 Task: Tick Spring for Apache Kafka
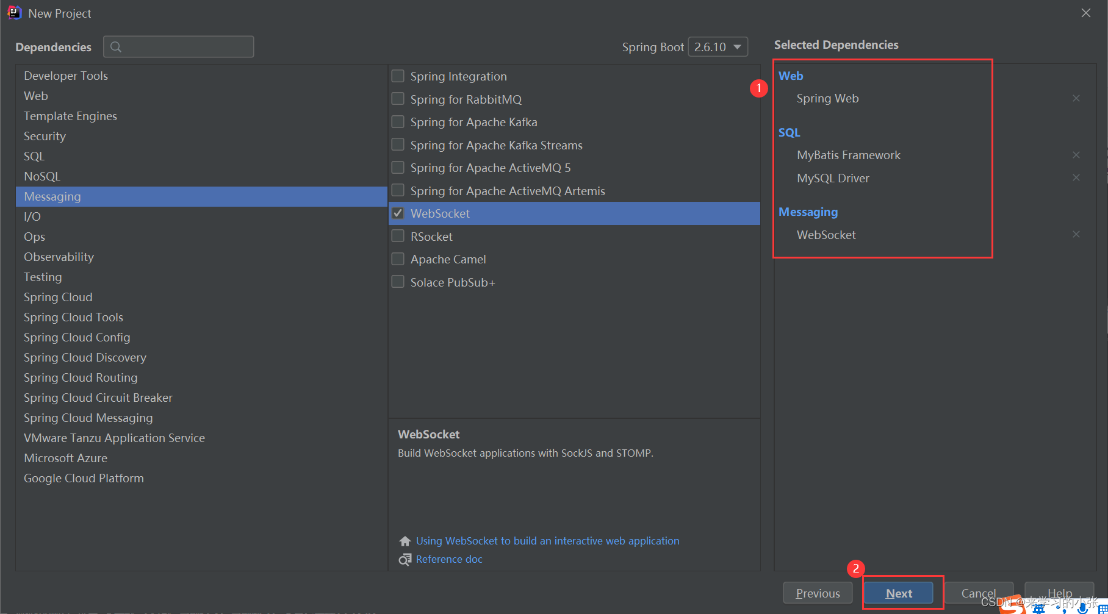point(398,121)
